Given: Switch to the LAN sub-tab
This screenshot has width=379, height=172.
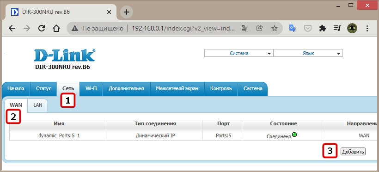Looking at the screenshot, I should 38,105.
